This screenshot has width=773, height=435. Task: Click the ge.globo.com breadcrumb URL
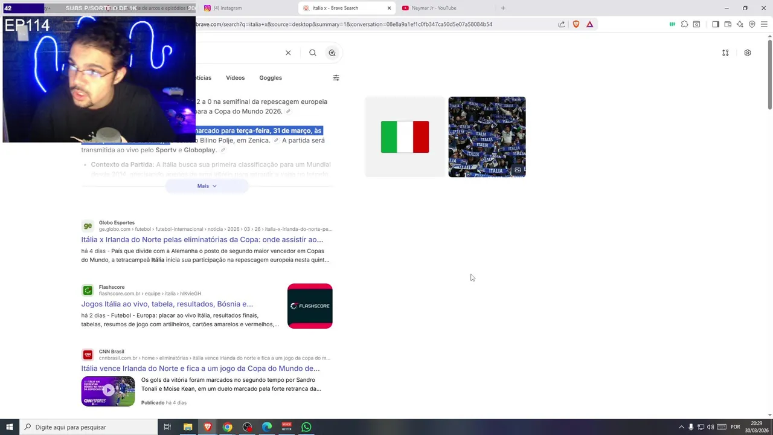click(x=216, y=229)
